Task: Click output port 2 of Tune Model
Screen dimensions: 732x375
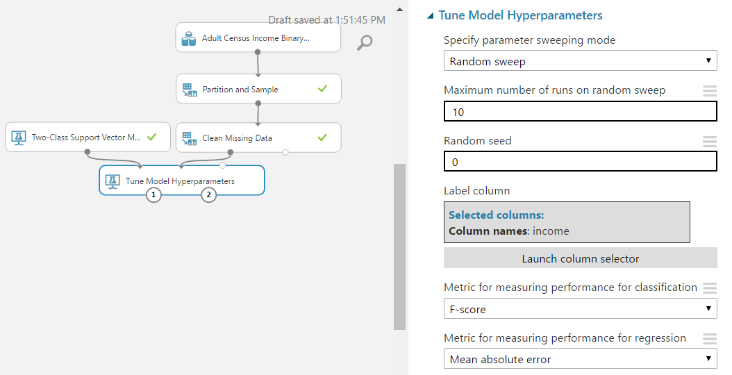Action: 208,194
